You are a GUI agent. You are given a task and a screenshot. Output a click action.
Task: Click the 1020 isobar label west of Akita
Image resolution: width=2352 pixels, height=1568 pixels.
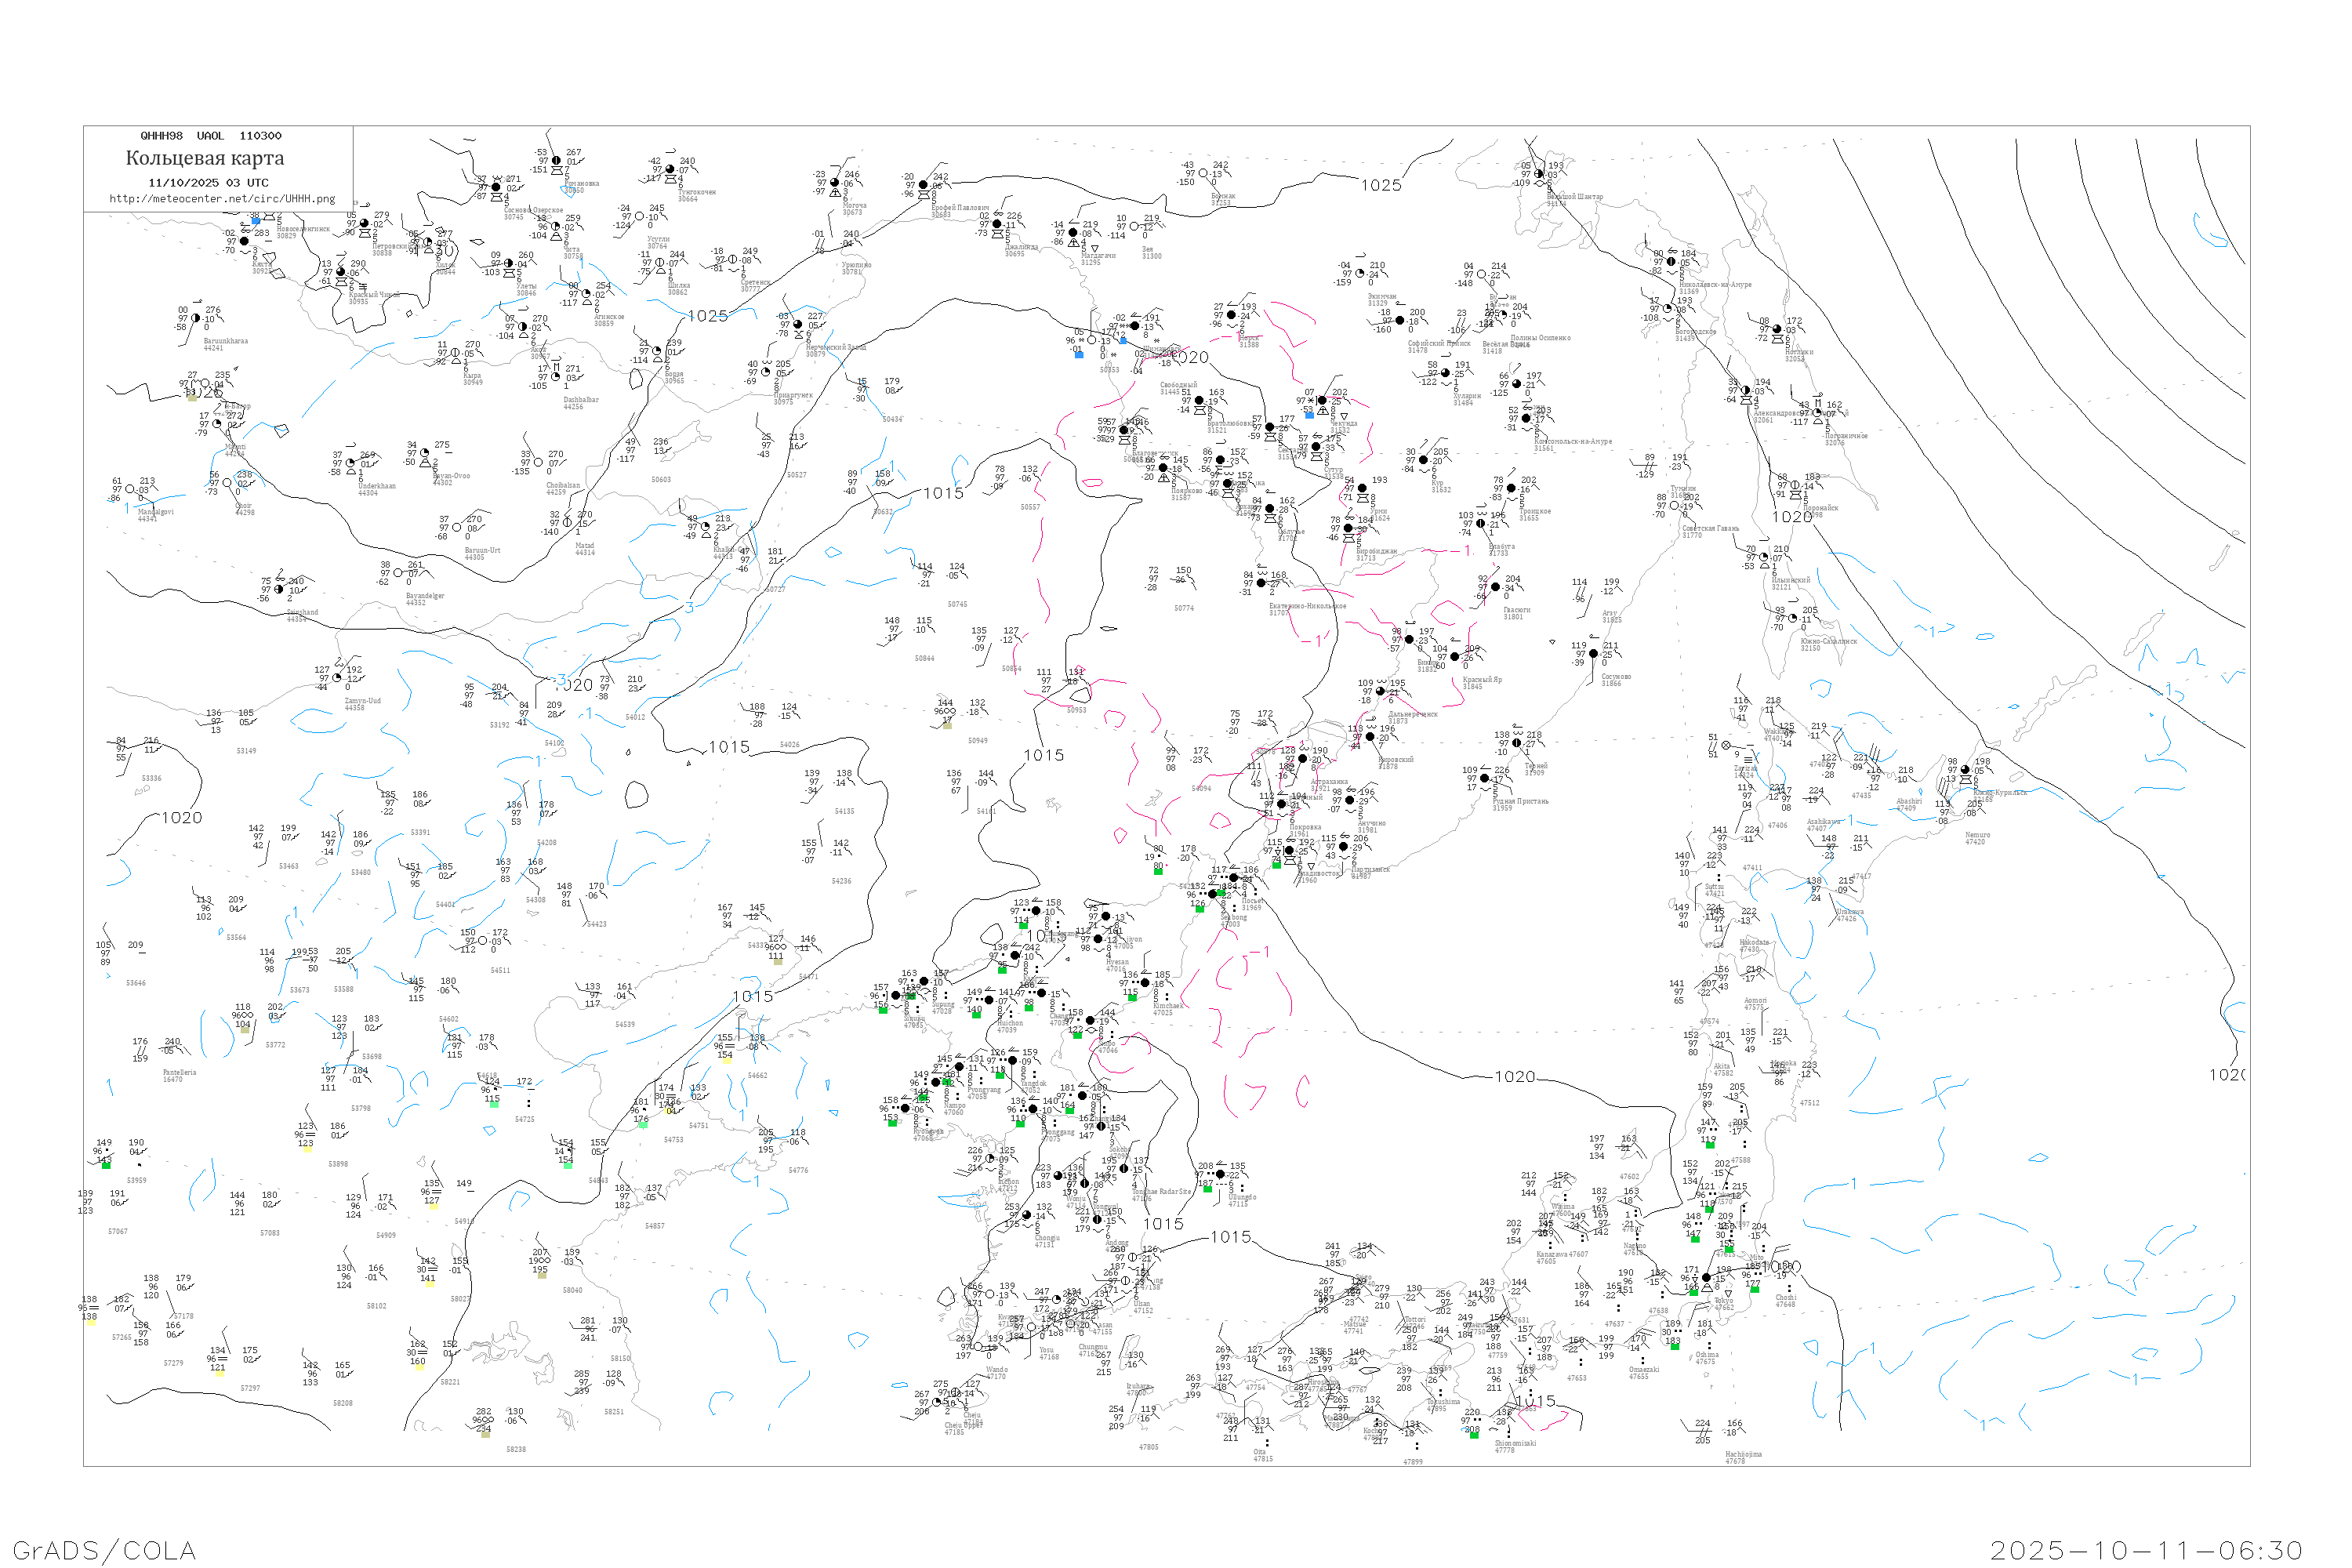click(1514, 1077)
